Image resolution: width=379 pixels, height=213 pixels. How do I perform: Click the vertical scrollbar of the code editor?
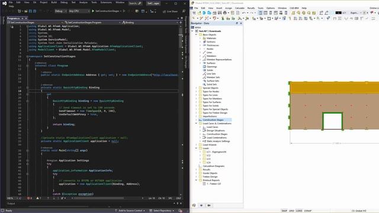pyautogui.click(x=181, y=110)
